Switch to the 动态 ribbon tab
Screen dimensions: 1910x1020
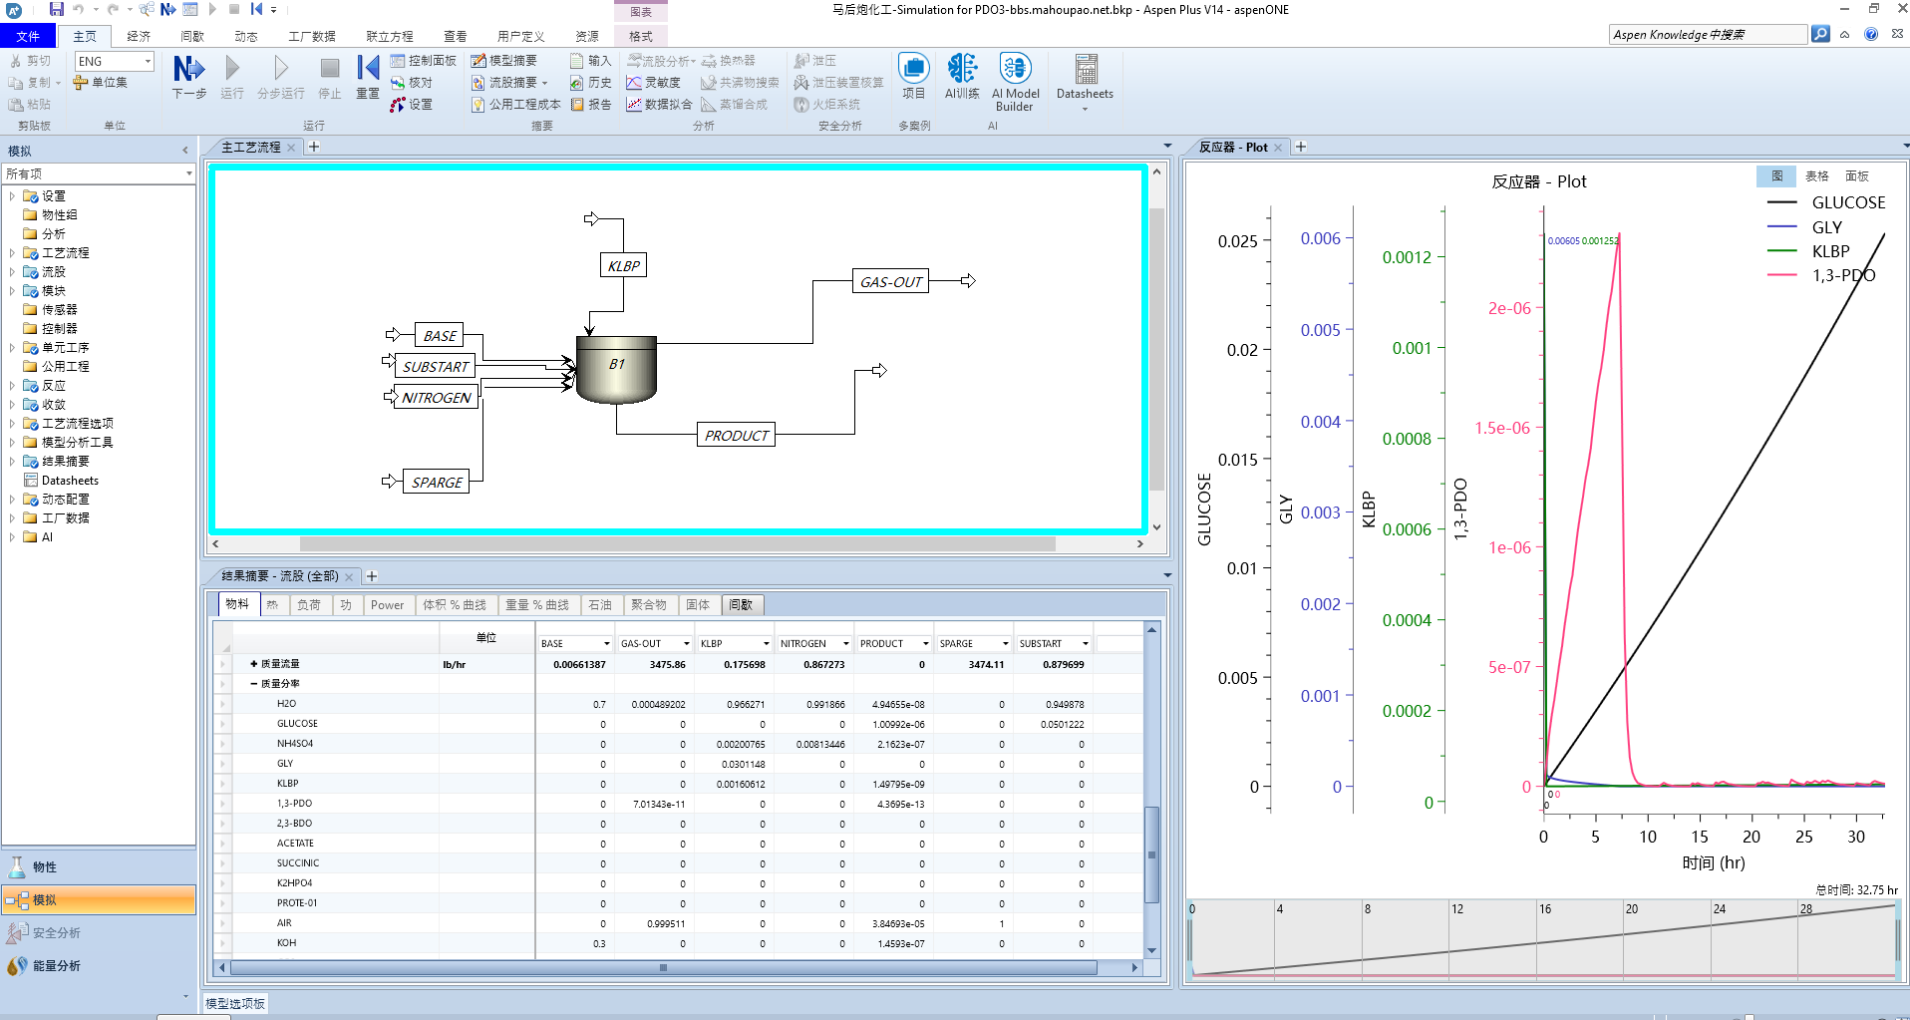245,37
